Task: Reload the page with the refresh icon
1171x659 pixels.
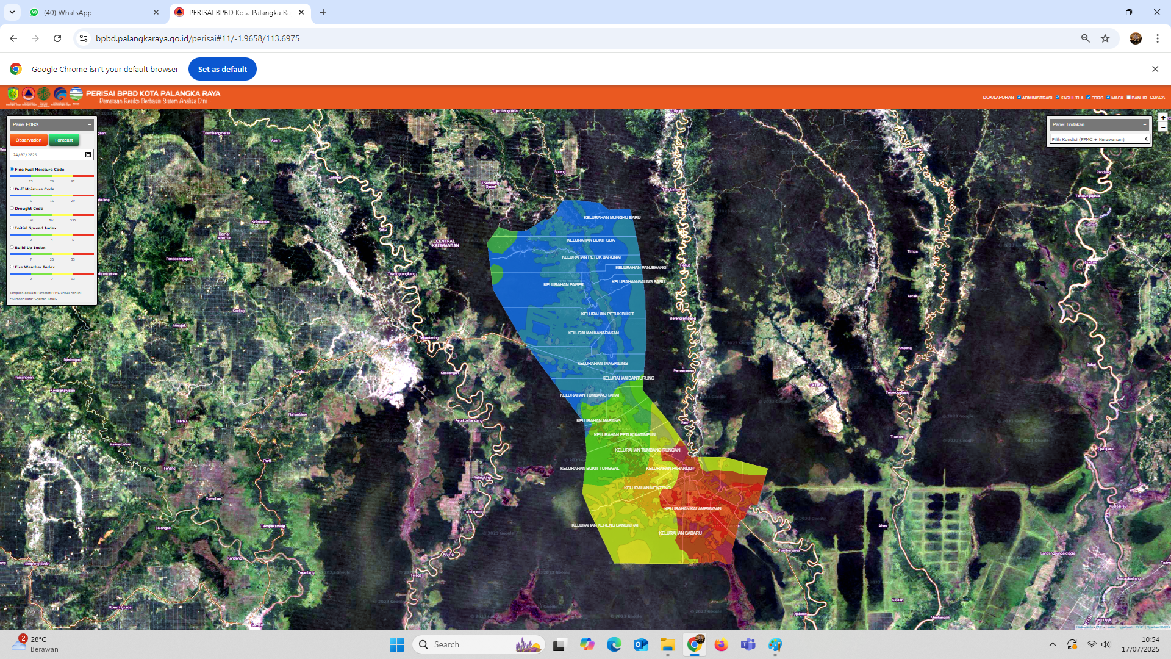Action: pyautogui.click(x=57, y=38)
